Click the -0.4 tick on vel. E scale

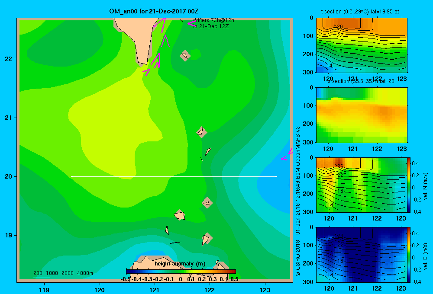pos(416,281)
